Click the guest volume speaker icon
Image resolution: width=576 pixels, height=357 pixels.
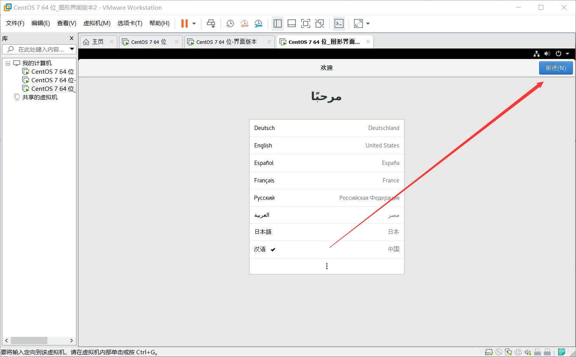pos(547,54)
